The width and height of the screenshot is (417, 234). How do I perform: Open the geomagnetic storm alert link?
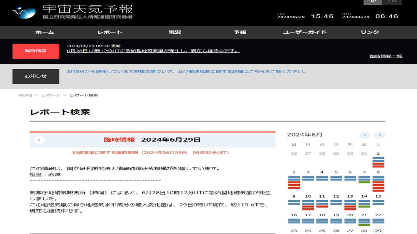[153, 51]
